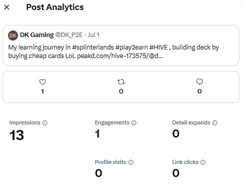Click the Impressions count of 13
The width and height of the screenshot is (243, 193).
[x=16, y=135]
